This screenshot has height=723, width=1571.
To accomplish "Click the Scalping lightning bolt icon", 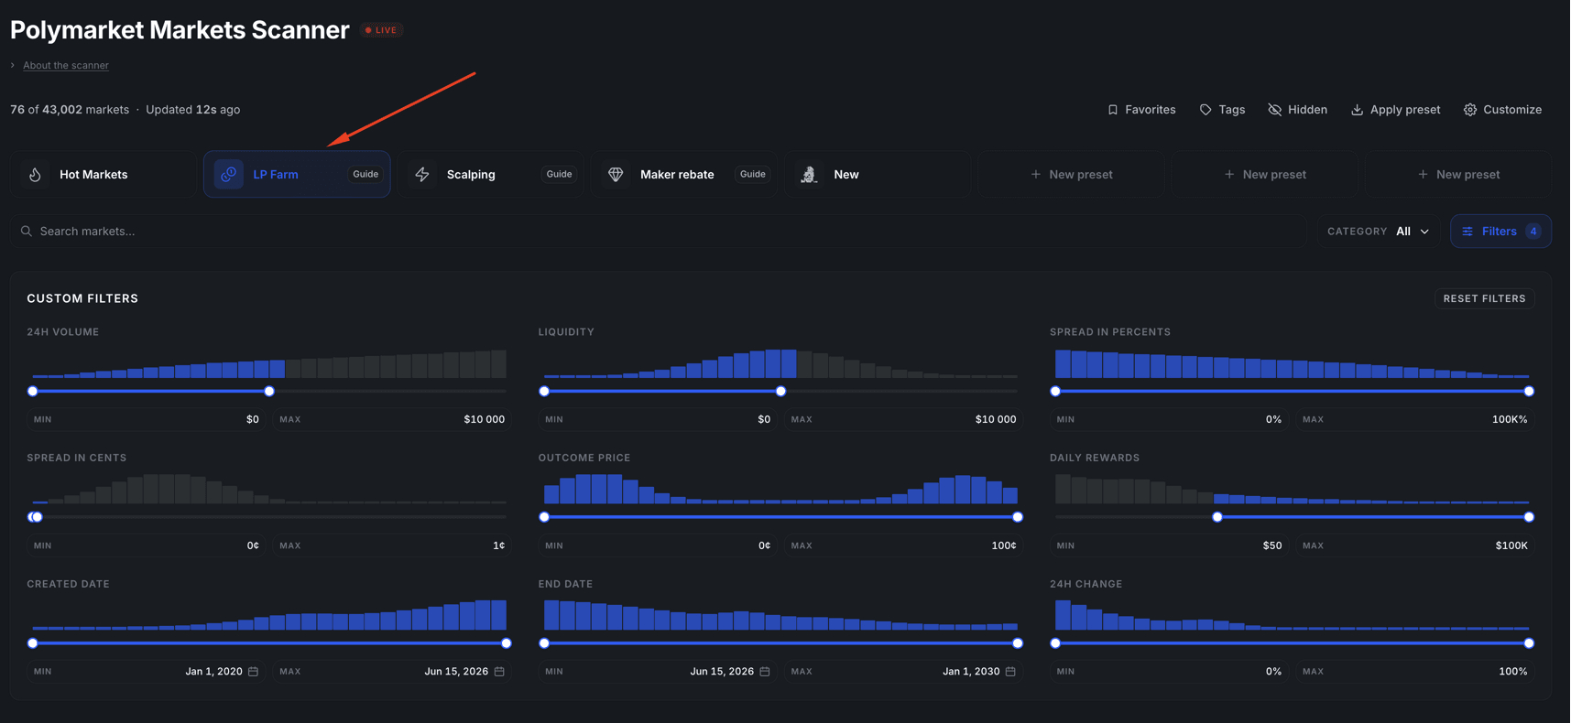I will [x=422, y=174].
